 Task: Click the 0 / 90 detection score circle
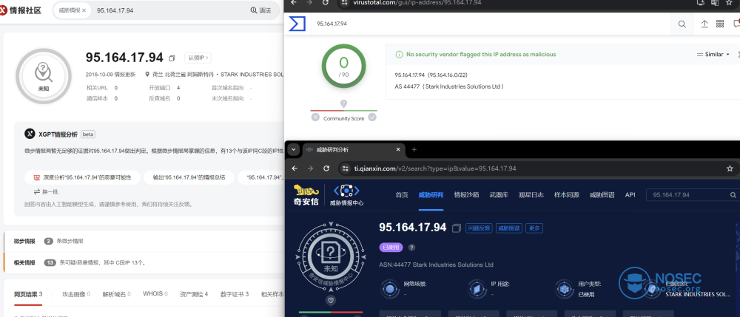coord(343,66)
